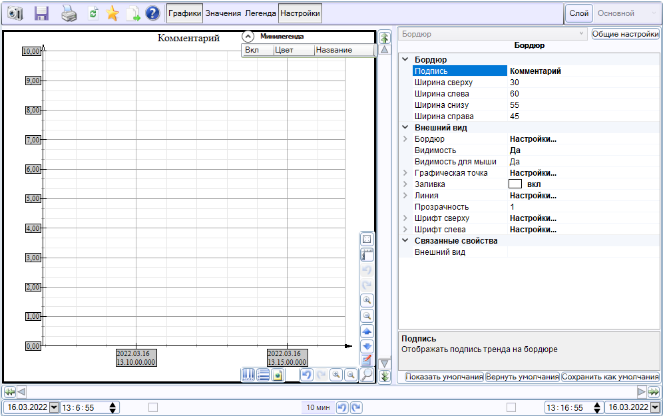The image size is (663, 416).
Task: Click the axis ruler icon in the vertical toolbar
Action: point(367,254)
